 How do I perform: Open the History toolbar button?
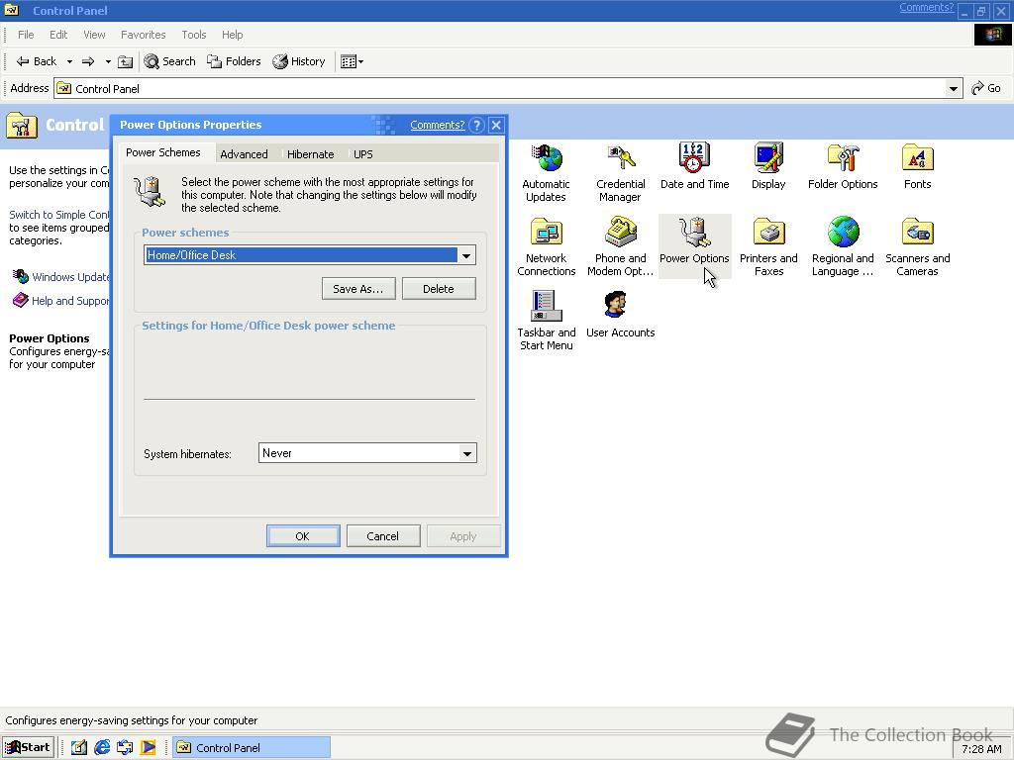(x=299, y=61)
